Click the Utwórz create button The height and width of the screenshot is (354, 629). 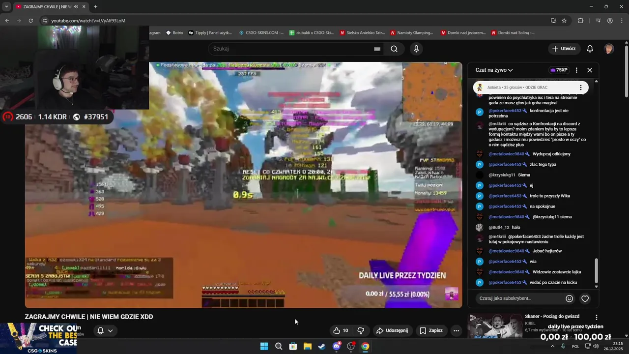564,49
